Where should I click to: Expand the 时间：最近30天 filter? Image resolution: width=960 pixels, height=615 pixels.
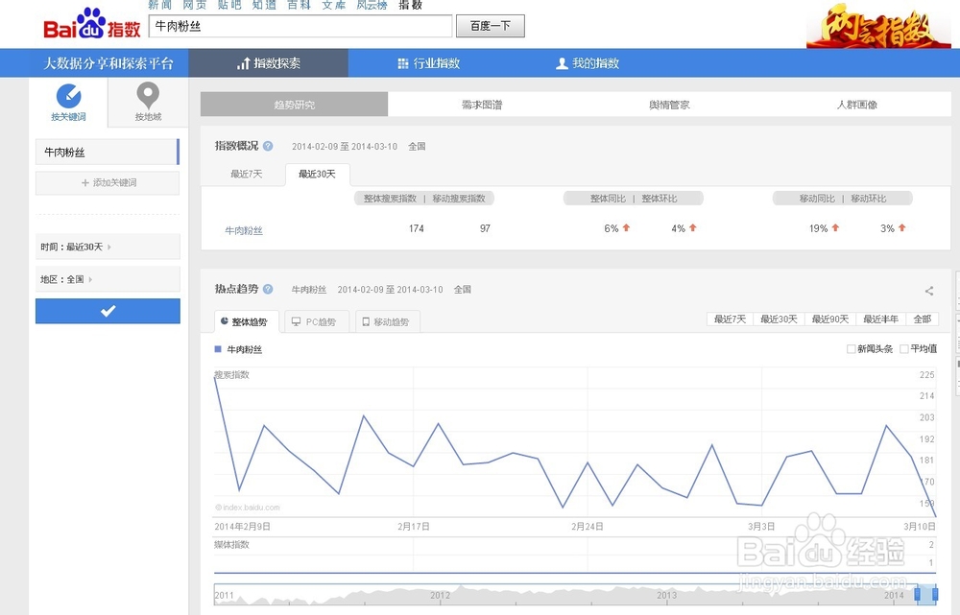click(x=108, y=247)
